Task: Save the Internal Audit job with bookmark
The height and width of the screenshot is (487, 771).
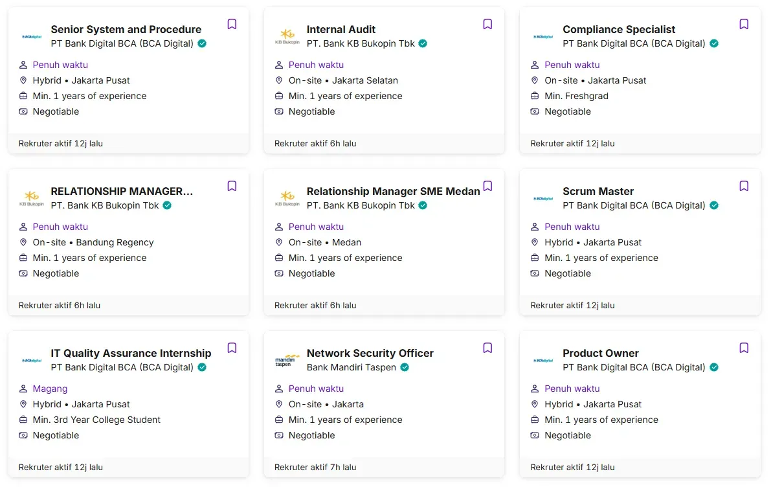Action: 487,25
